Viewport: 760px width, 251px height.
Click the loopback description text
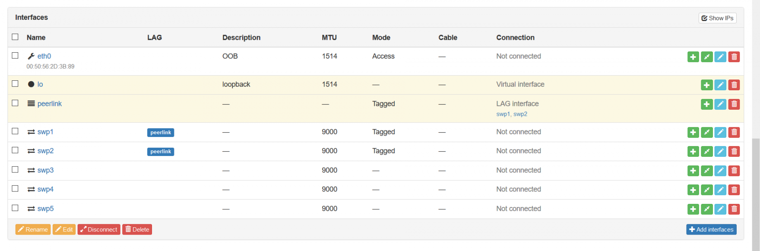236,84
